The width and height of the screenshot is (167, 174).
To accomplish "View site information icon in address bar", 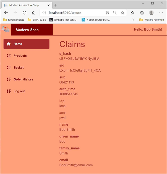I will pyautogui.click(x=44, y=13).
